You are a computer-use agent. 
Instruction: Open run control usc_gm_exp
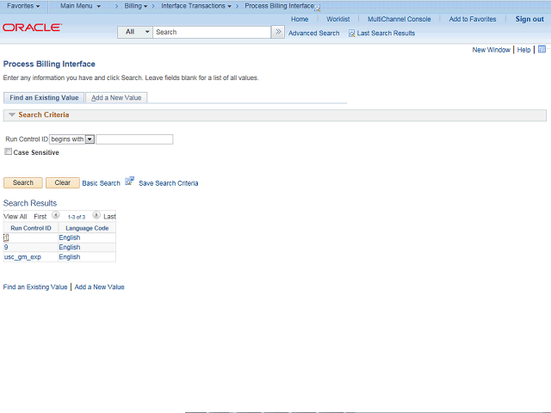(x=22, y=257)
